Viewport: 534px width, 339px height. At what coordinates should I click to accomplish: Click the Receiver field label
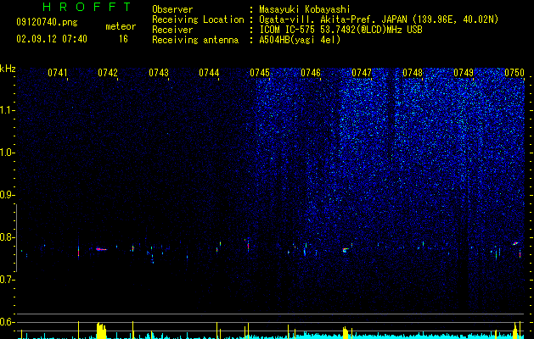click(172, 30)
